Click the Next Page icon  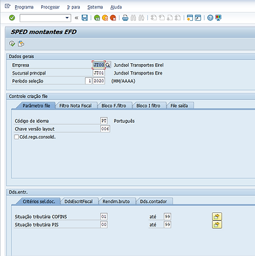pyautogui.click(x=170, y=18)
